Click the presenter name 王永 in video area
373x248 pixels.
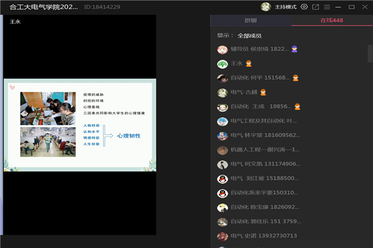pyautogui.click(x=16, y=22)
